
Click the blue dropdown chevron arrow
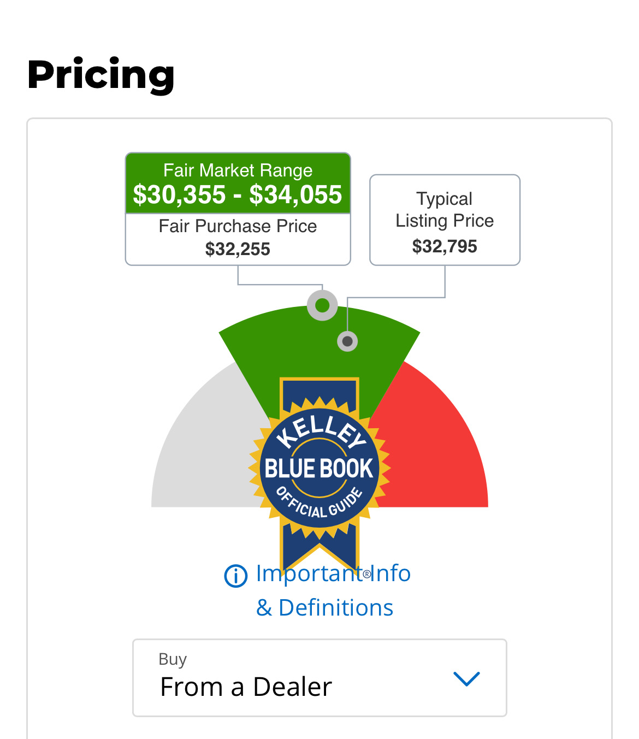coord(466,679)
